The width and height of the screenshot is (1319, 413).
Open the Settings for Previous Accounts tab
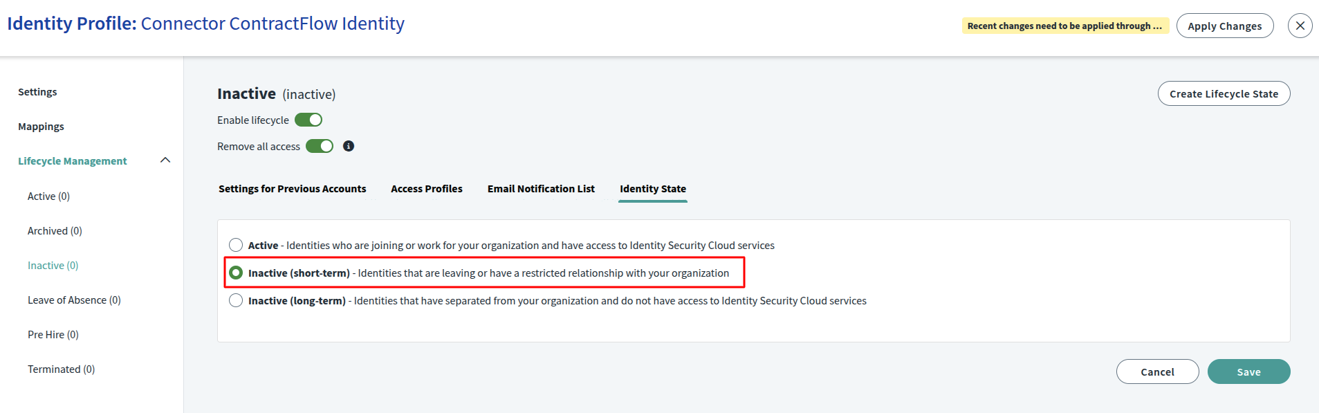pyautogui.click(x=292, y=189)
